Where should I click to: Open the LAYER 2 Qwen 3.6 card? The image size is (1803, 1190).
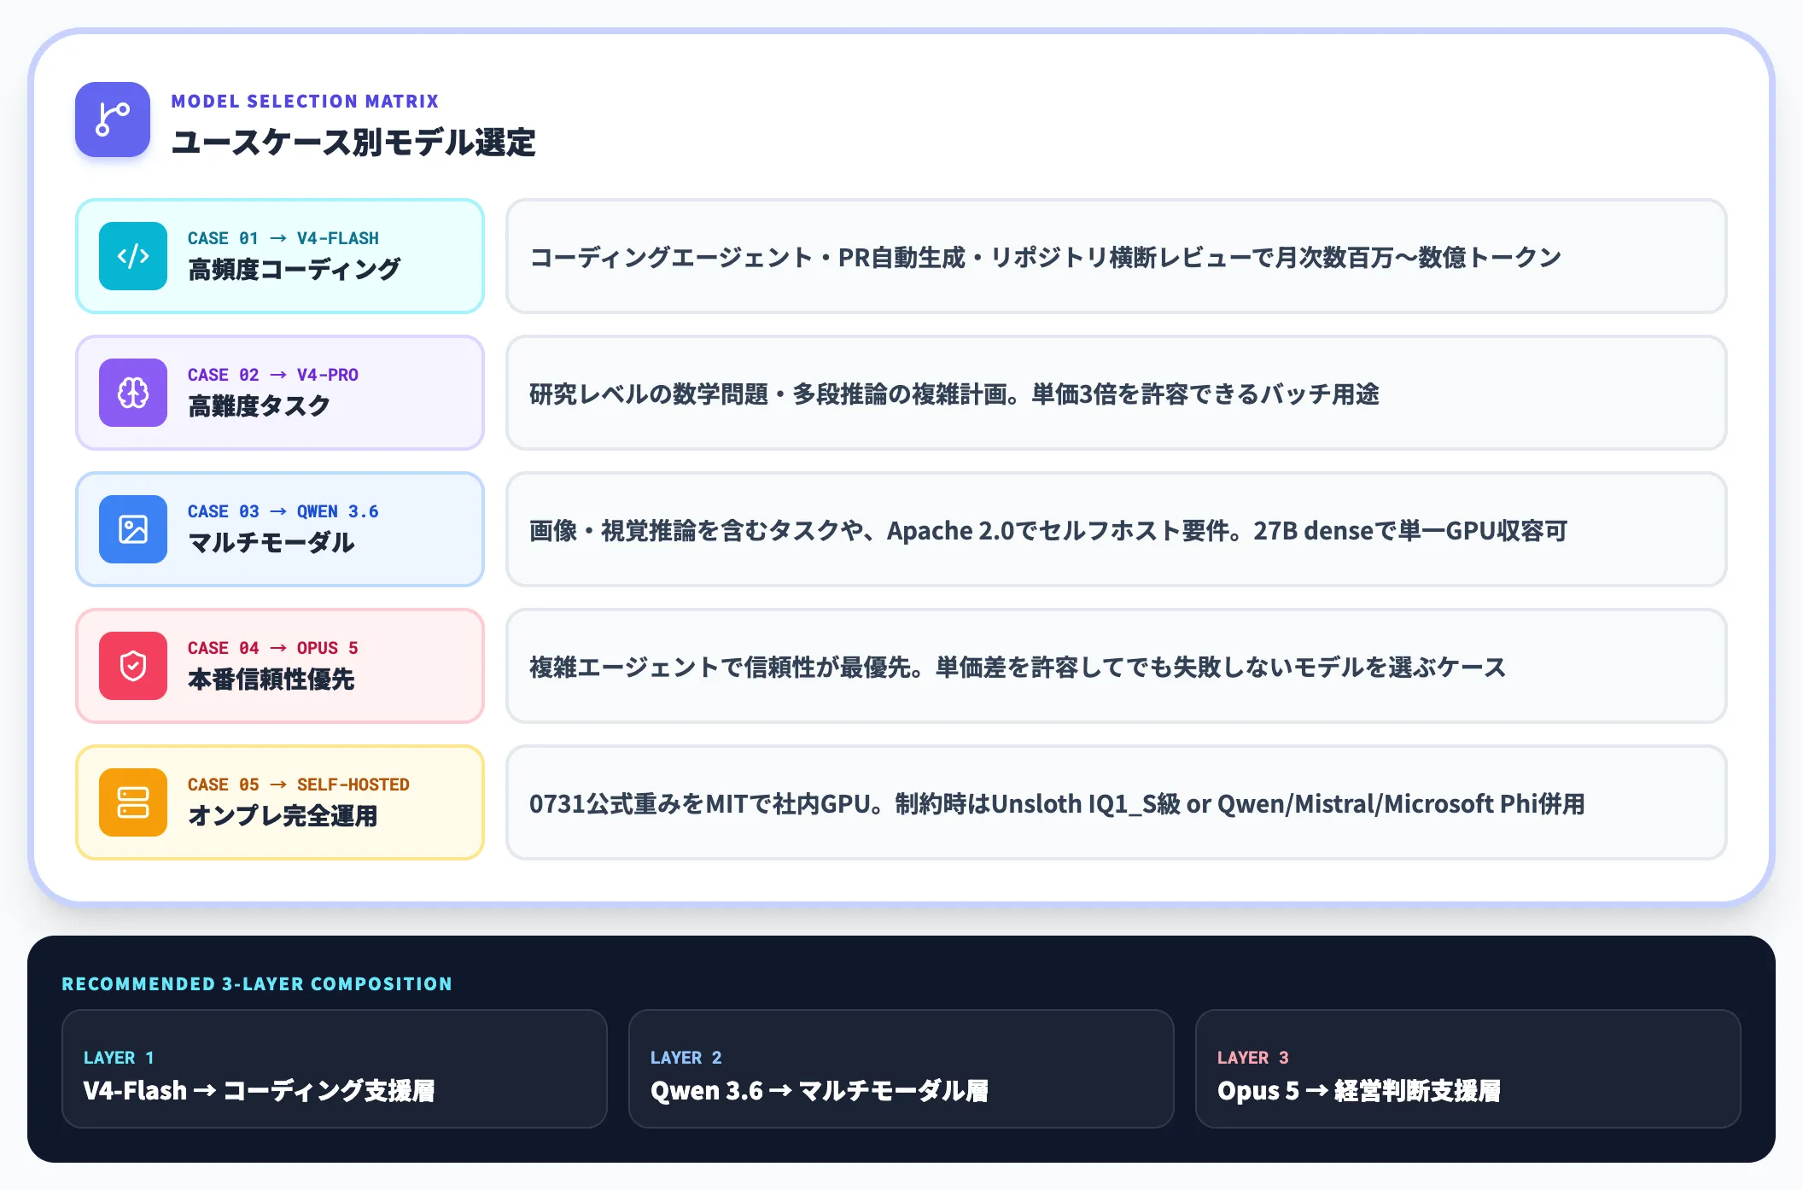(x=901, y=1069)
